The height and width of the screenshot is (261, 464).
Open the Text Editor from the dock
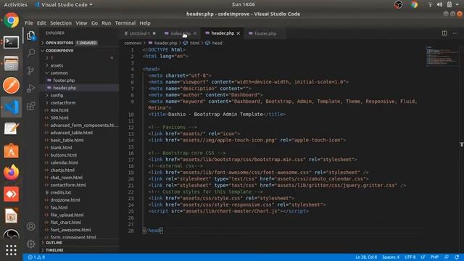(12, 129)
